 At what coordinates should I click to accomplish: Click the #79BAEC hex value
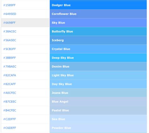click(x=10, y=66)
